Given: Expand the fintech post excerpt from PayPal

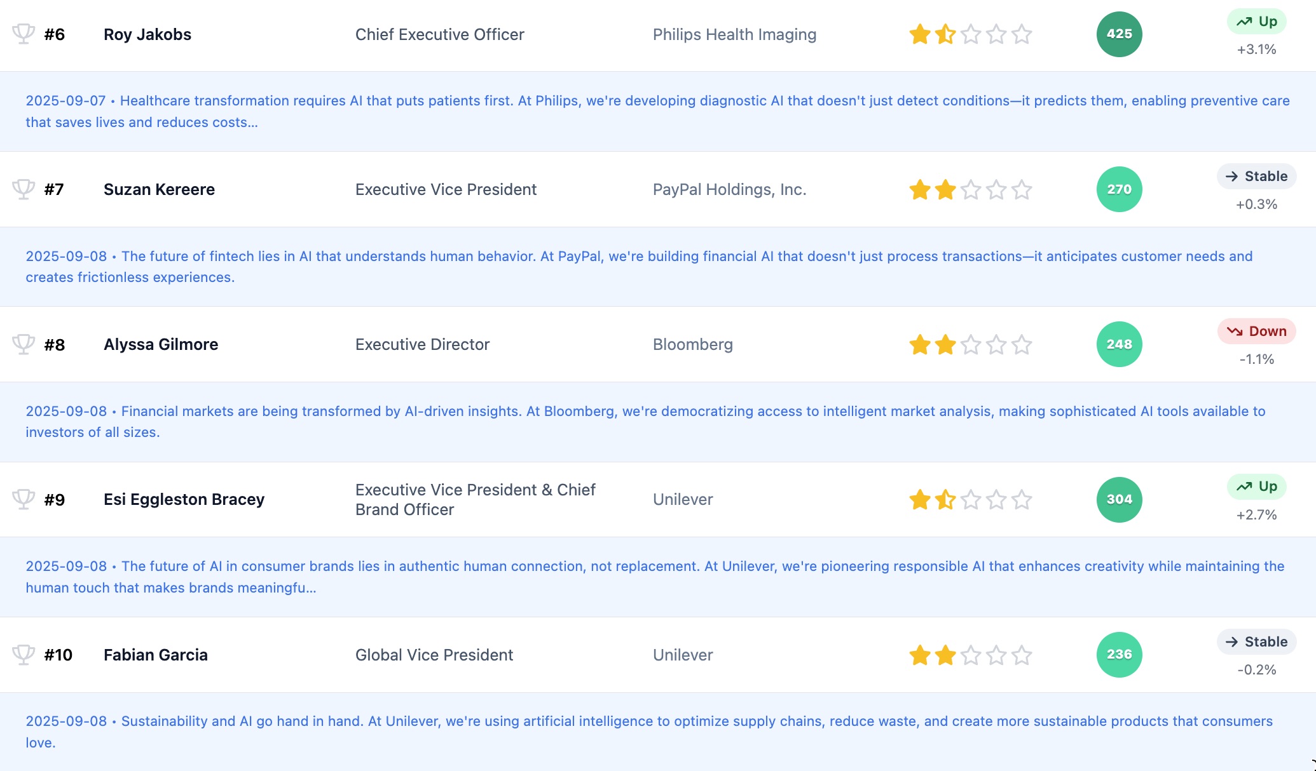Looking at the screenshot, I should pos(639,267).
